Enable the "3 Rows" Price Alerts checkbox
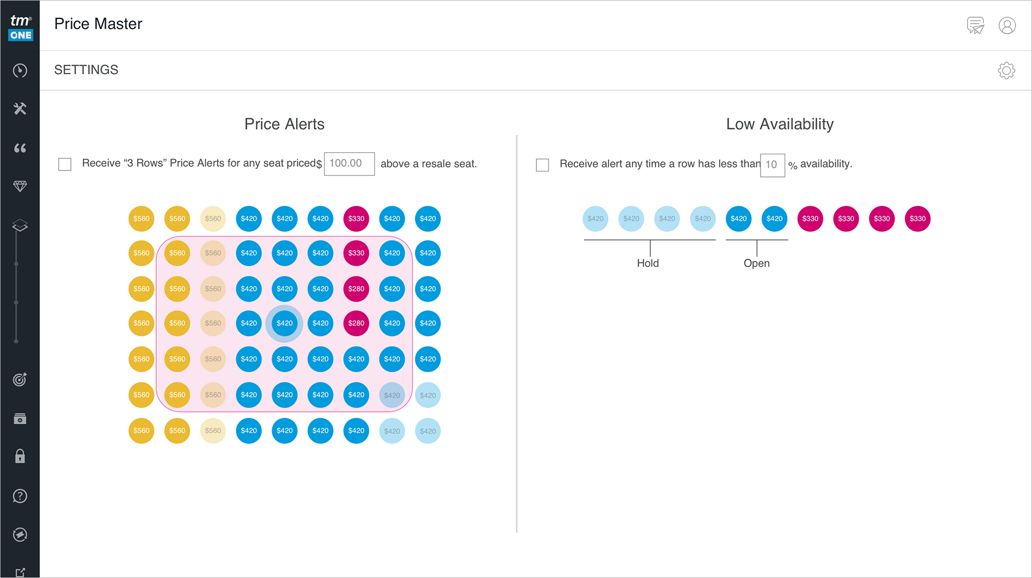 pyautogui.click(x=65, y=164)
